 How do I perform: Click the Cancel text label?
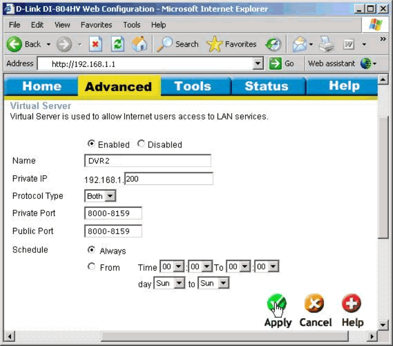click(315, 322)
